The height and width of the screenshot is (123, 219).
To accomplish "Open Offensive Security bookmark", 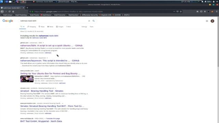I will pos(89,15).
